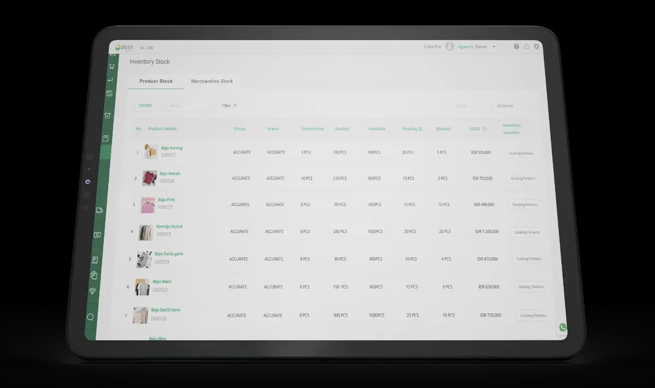The width and height of the screenshot is (655, 388).
Task: Click Gudang Pertama button for Baju Merah
Action: click(x=523, y=179)
